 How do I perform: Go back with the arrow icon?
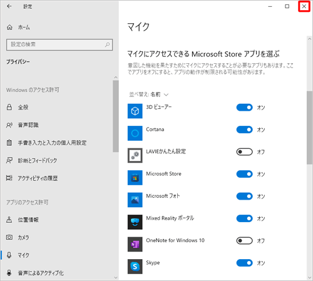pyautogui.click(x=9, y=6)
